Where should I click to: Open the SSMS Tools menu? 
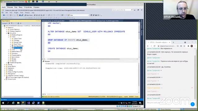pyautogui.click(x=22, y=13)
